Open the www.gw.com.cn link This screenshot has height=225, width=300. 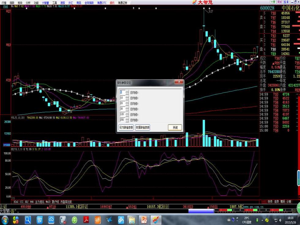(x=254, y=207)
